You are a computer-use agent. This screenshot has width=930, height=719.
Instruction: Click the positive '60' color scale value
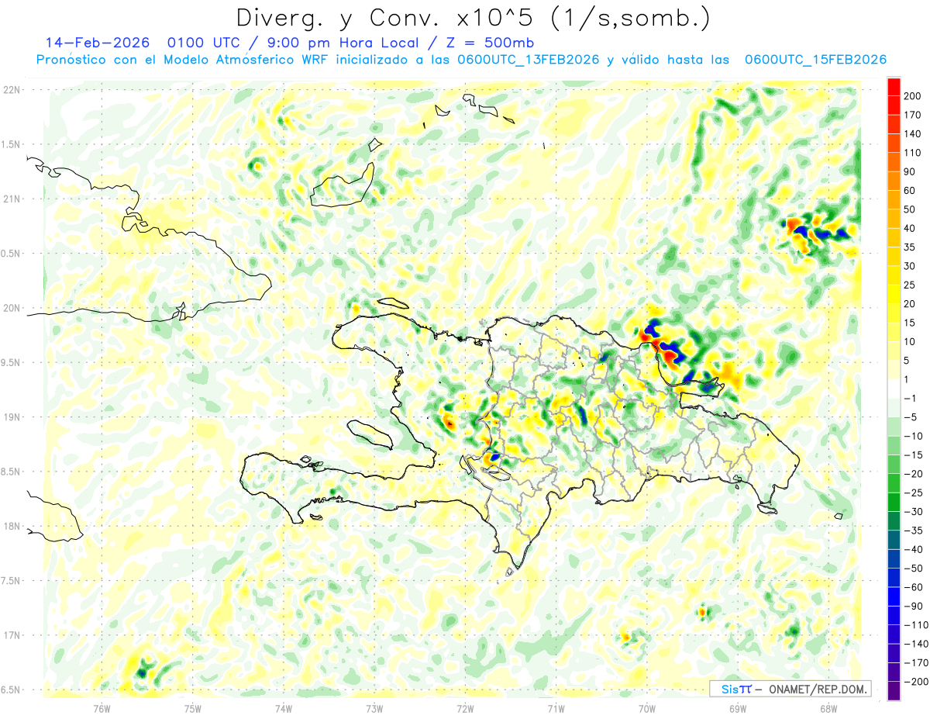(x=910, y=191)
